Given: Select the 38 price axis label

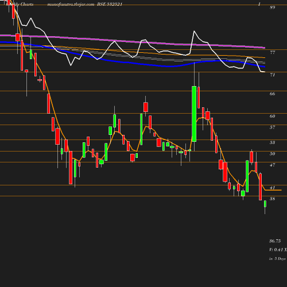Looking at the screenshot, I should pyautogui.click(x=273, y=199).
